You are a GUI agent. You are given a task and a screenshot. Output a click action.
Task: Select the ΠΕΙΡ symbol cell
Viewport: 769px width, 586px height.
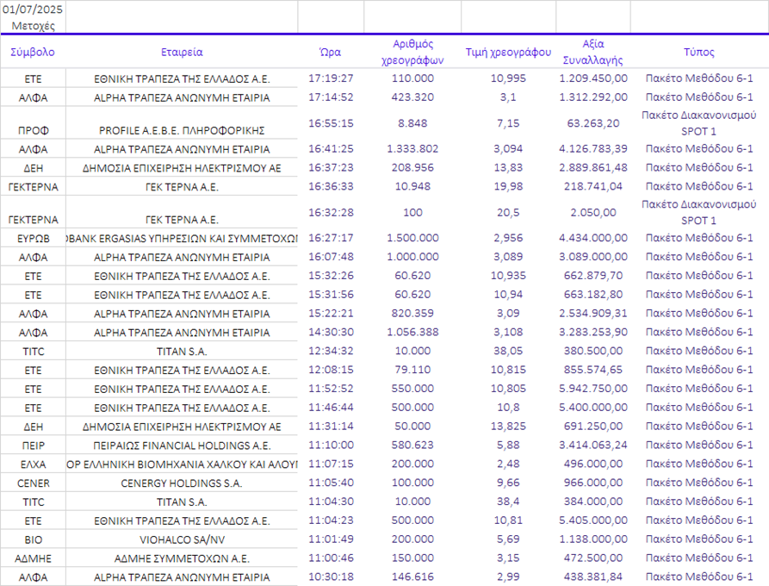point(33,446)
